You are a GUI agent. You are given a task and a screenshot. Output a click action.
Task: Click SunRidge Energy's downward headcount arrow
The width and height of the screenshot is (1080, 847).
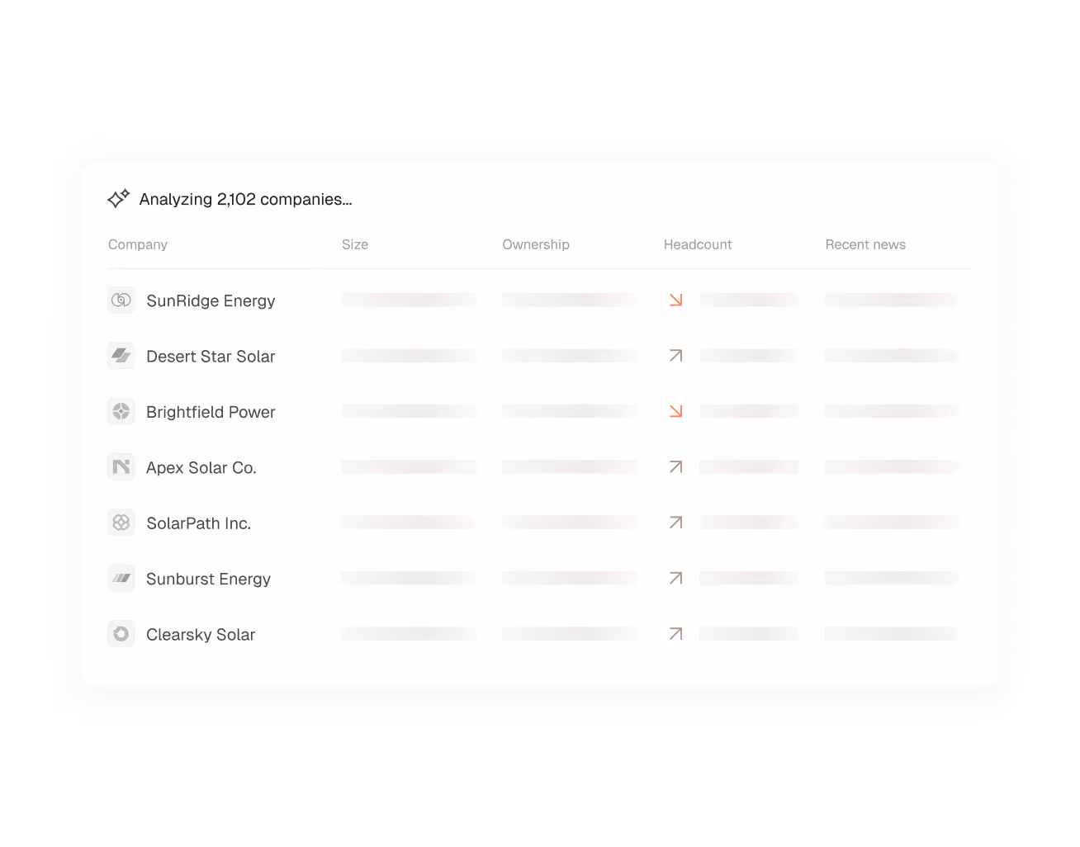676,300
